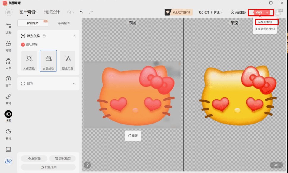Click the 保存 button
Viewport: 288px width, 173px height.
(x=259, y=12)
